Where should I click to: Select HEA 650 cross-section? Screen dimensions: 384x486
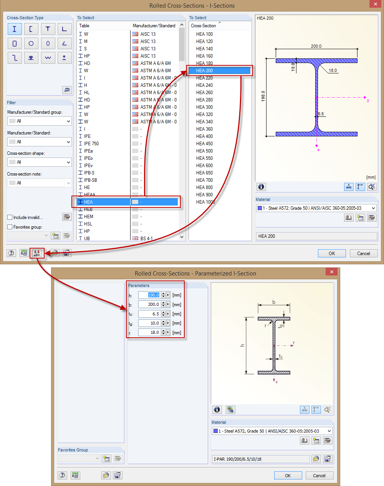tap(220, 173)
